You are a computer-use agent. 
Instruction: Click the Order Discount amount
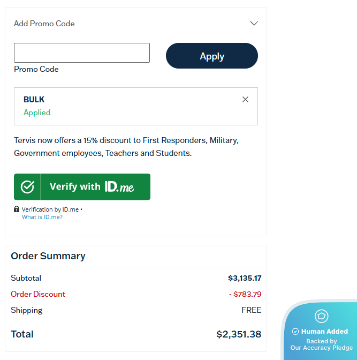click(245, 294)
